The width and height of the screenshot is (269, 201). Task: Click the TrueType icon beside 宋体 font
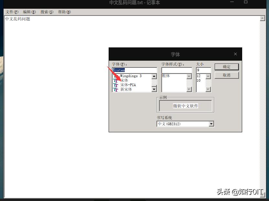[115, 80]
